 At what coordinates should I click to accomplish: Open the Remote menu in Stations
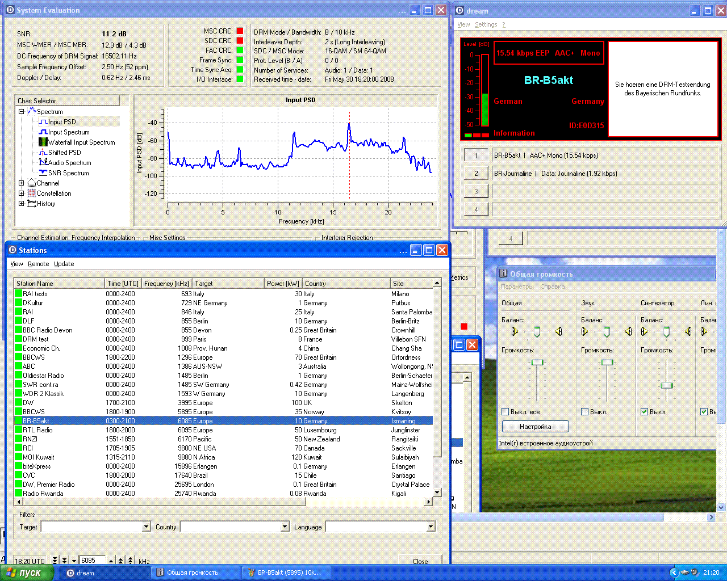39,264
